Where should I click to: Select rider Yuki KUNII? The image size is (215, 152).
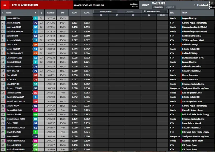(12, 75)
